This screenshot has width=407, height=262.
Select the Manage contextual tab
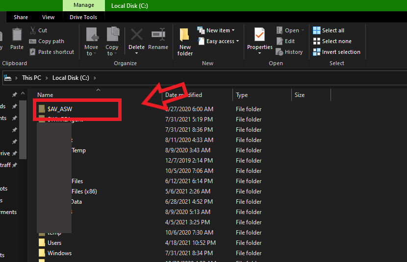coord(84,5)
